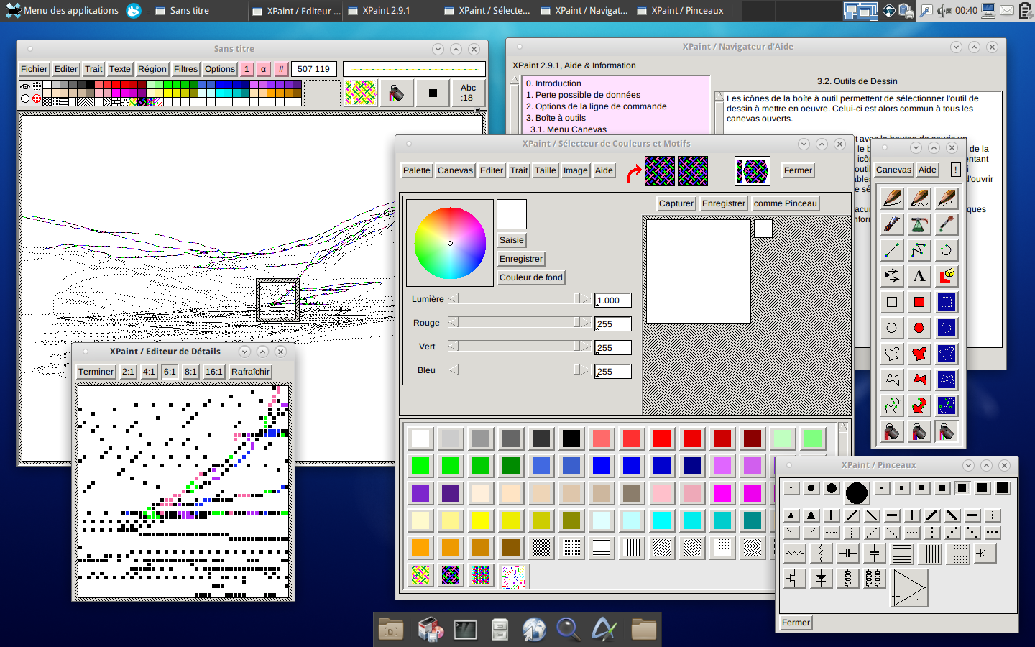Click the Lumière slider
The width and height of the screenshot is (1035, 647).
pos(520,299)
